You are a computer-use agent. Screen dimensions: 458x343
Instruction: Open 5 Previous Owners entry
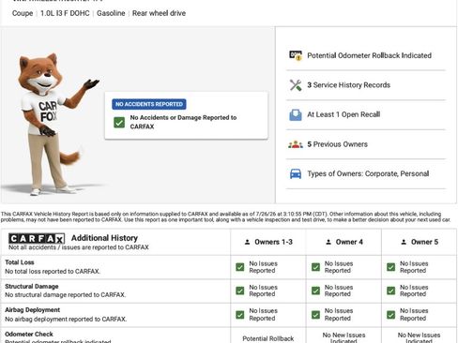pos(366,144)
